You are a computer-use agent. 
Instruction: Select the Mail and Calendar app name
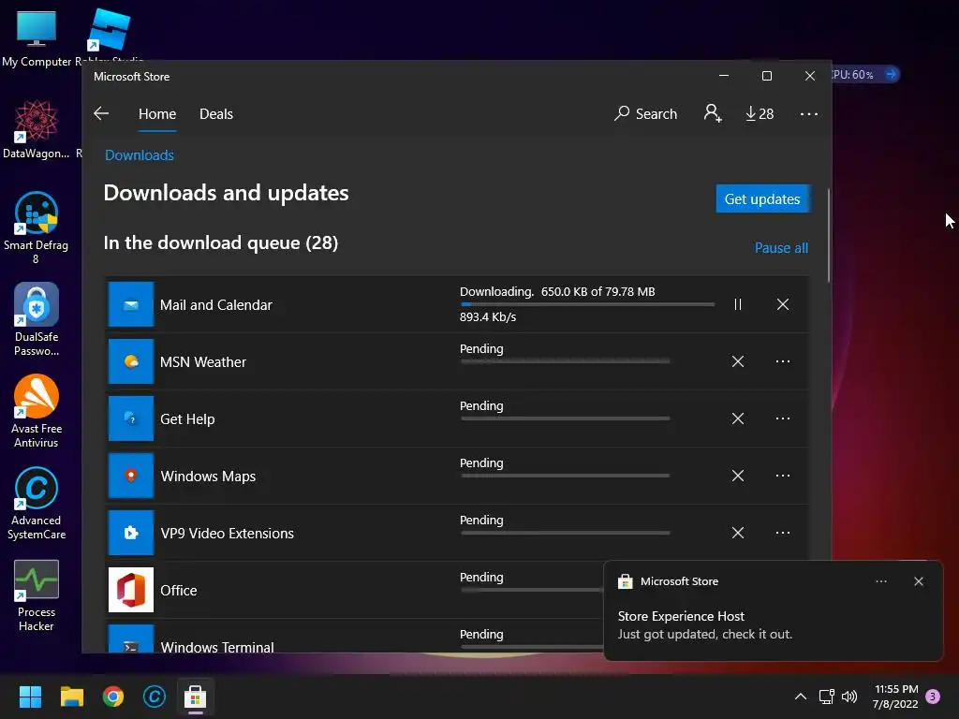[216, 305]
